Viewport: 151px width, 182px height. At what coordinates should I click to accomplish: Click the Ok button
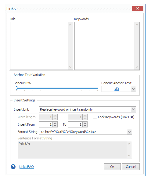pyautogui.click(x=112, y=167)
